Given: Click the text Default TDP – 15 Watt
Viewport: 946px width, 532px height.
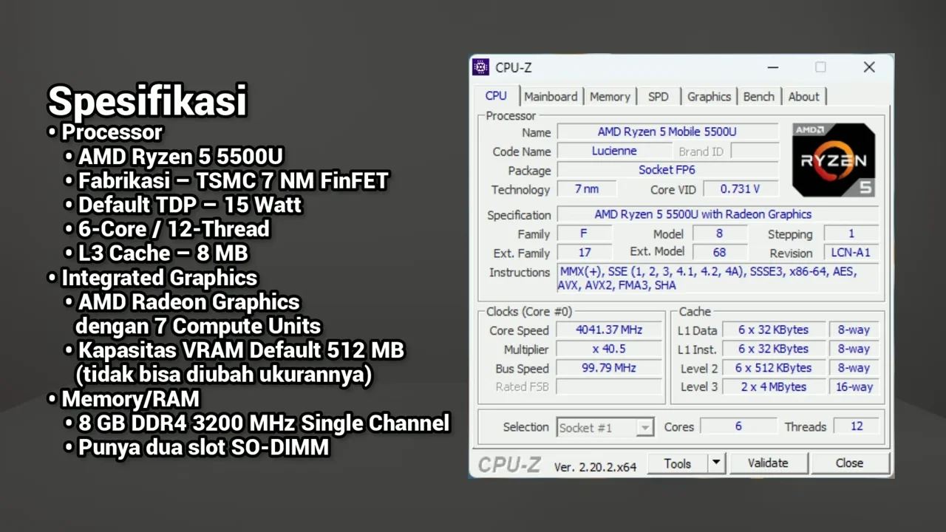Looking at the screenshot, I should (190, 204).
